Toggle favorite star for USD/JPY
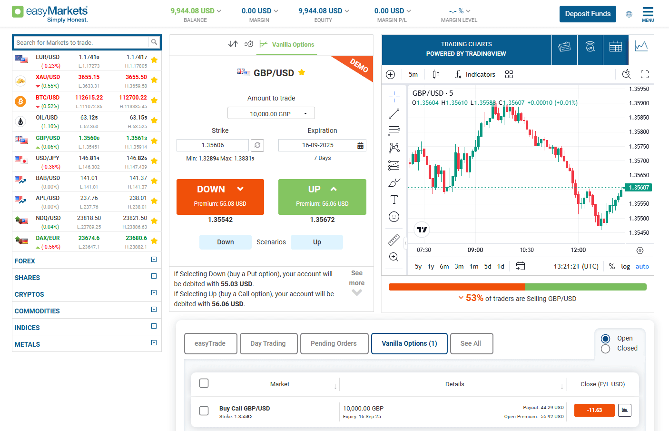The image size is (669, 431). coord(154,161)
